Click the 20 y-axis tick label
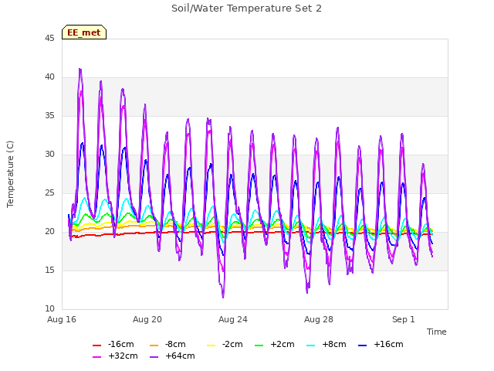This screenshot has height=371, width=494. click(49, 232)
